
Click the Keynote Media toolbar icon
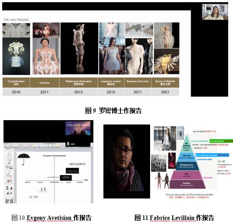(53, 145)
